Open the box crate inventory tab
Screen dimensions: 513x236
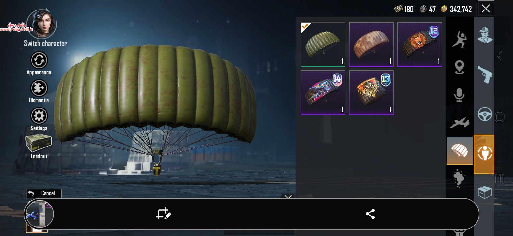tap(485, 192)
